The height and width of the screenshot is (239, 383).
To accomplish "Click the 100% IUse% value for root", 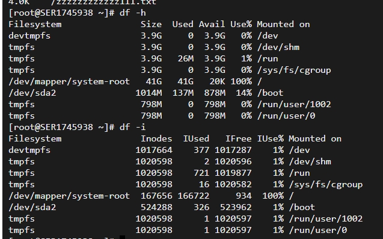I will click(273, 196).
